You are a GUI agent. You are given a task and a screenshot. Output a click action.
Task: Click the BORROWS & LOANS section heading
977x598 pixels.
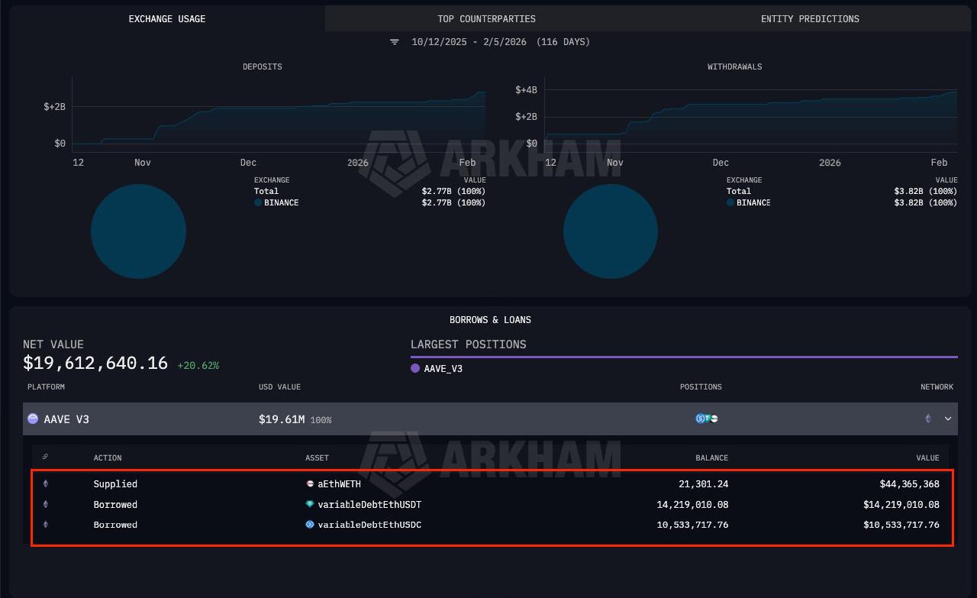[490, 320]
